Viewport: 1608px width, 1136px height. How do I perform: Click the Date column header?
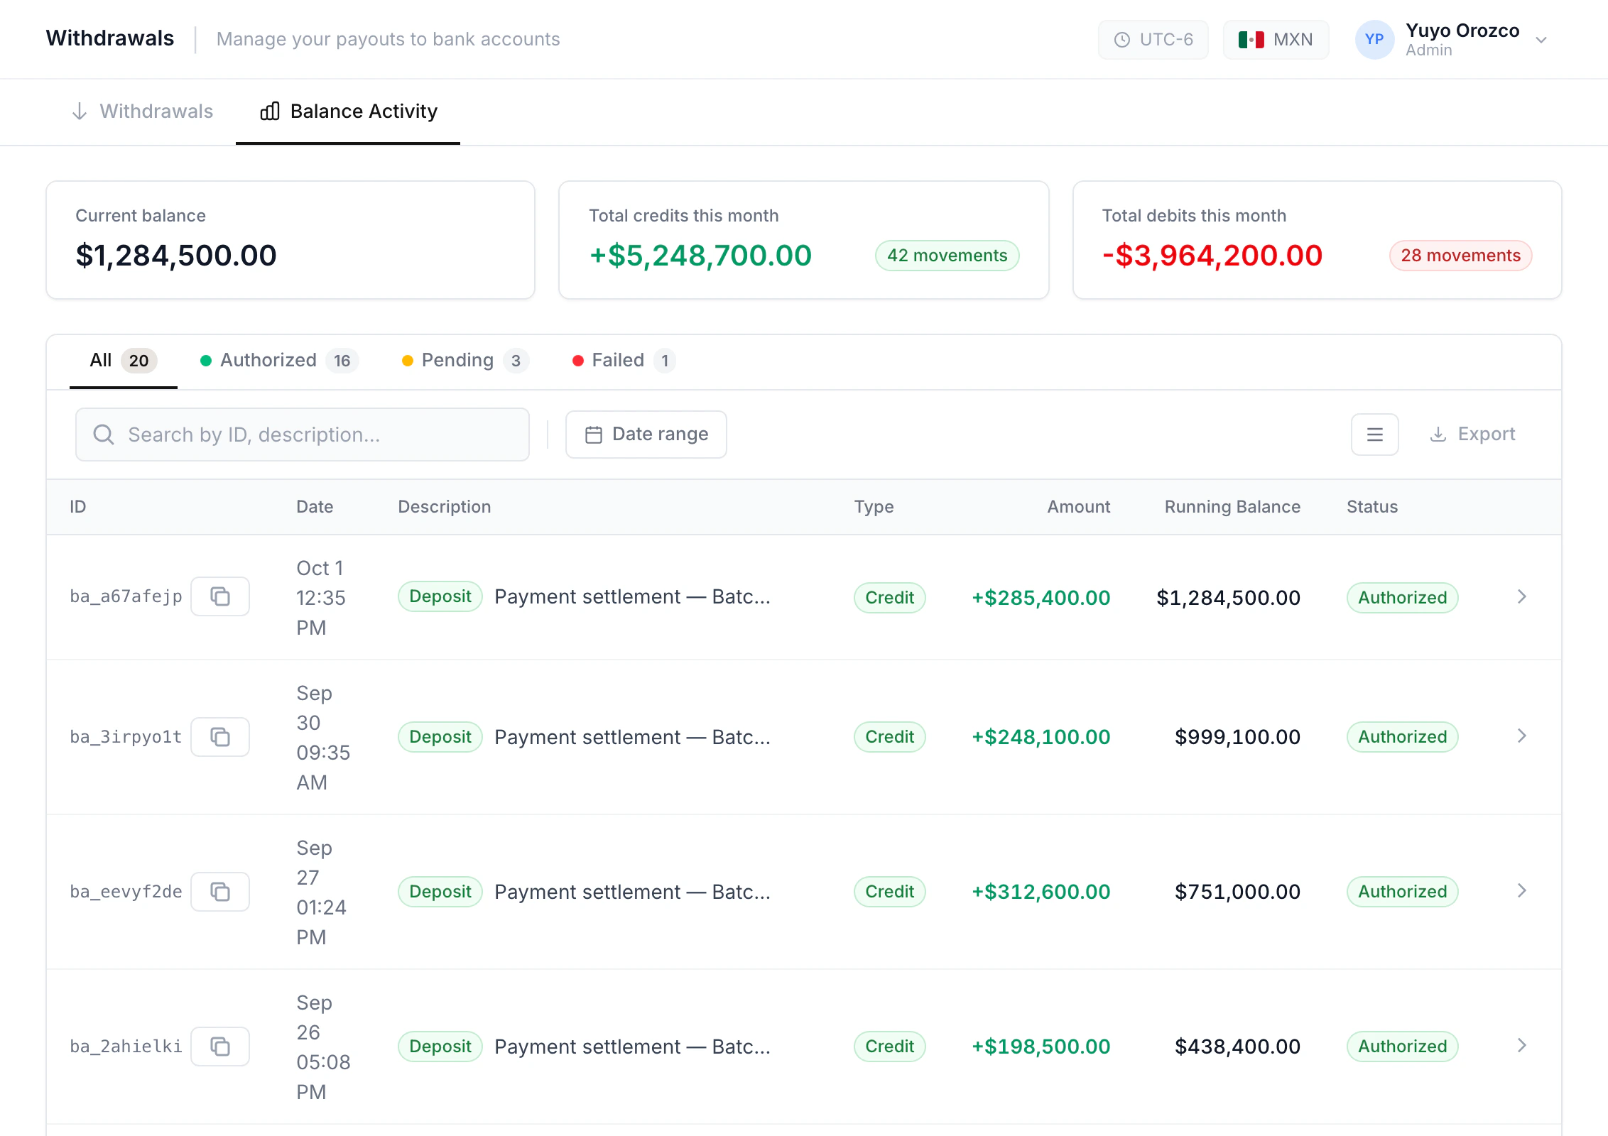pos(315,507)
